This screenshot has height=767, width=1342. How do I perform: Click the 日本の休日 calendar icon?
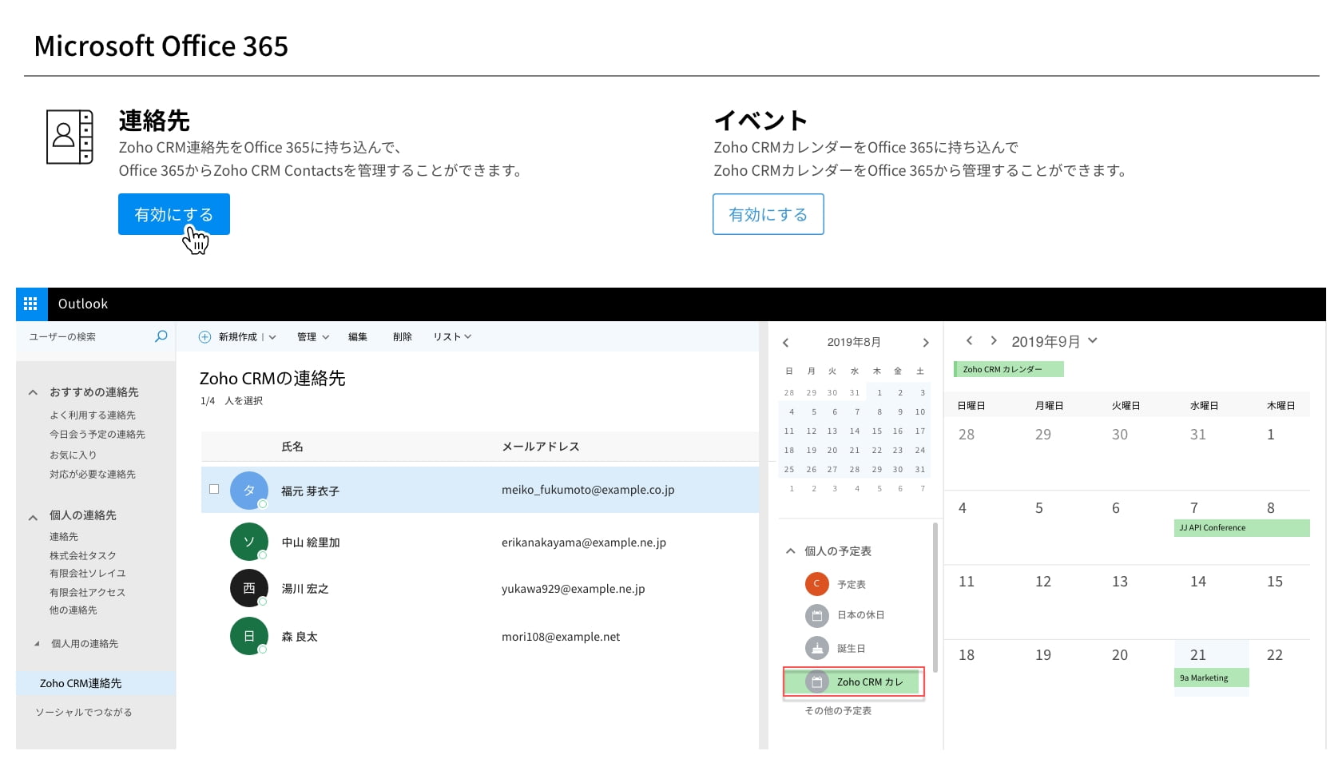[x=816, y=615]
